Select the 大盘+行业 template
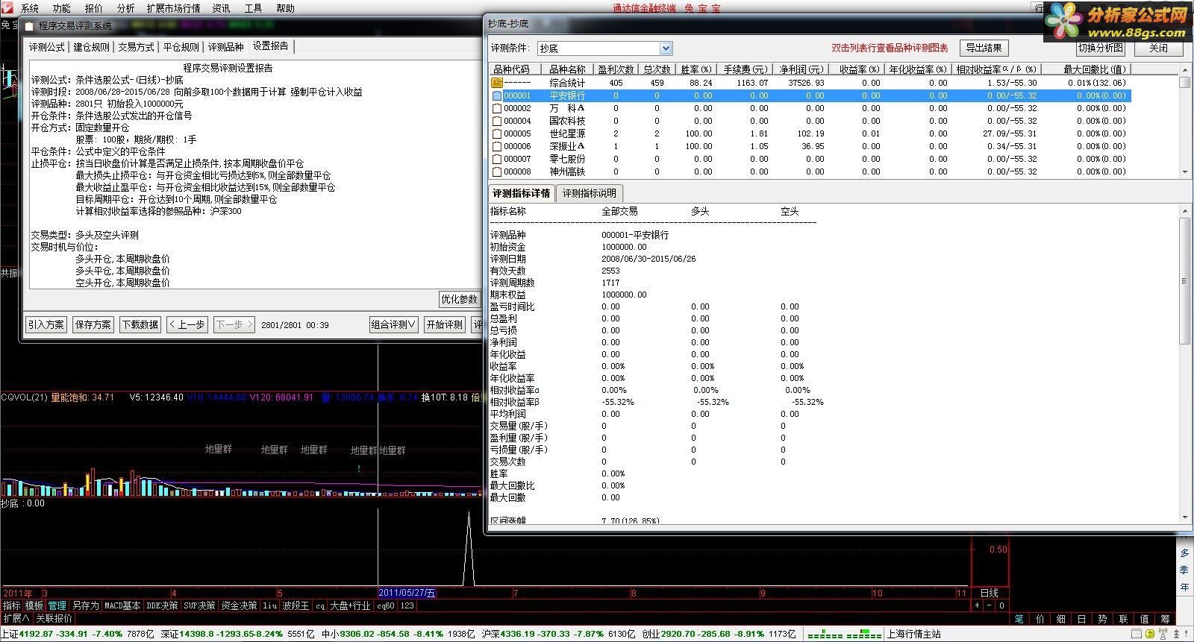 click(350, 605)
